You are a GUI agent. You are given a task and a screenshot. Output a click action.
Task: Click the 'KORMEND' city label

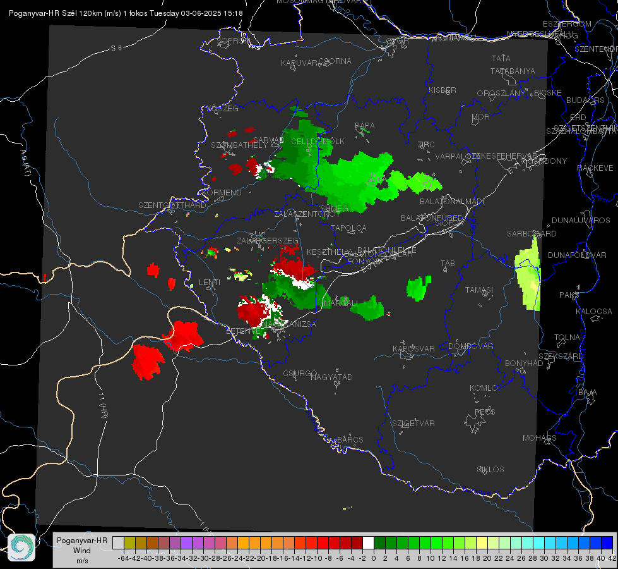click(221, 193)
